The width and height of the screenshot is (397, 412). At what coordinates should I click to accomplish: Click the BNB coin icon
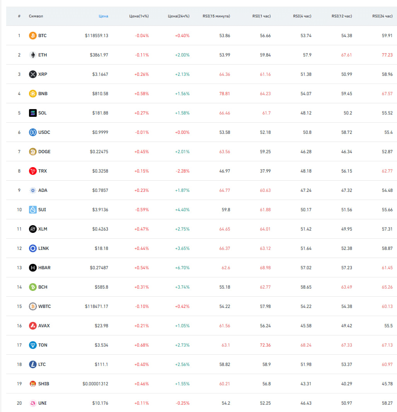pos(32,94)
